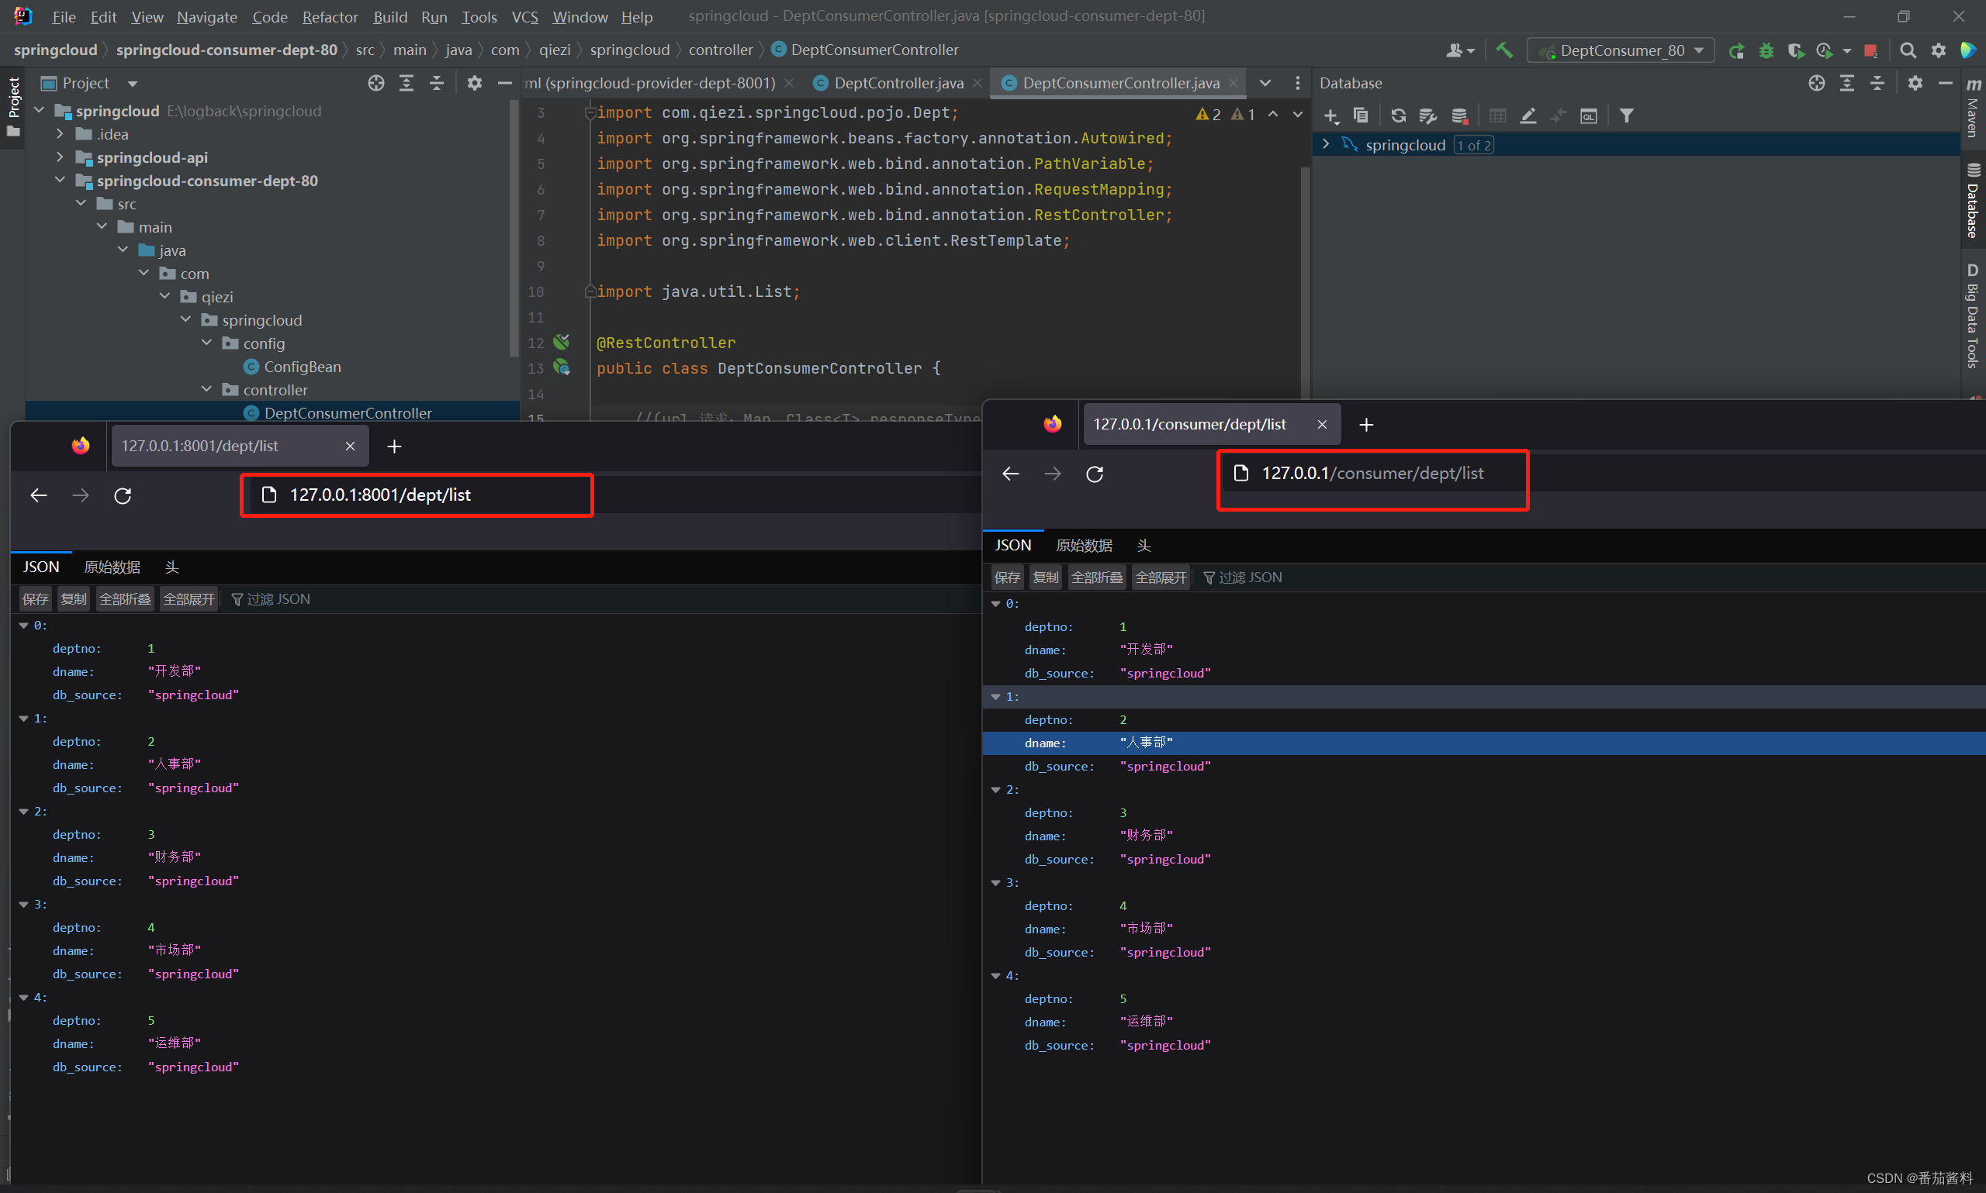Viewport: 1986px width, 1193px height.
Task: Expand the springcloud-api module folder
Action: 61,157
